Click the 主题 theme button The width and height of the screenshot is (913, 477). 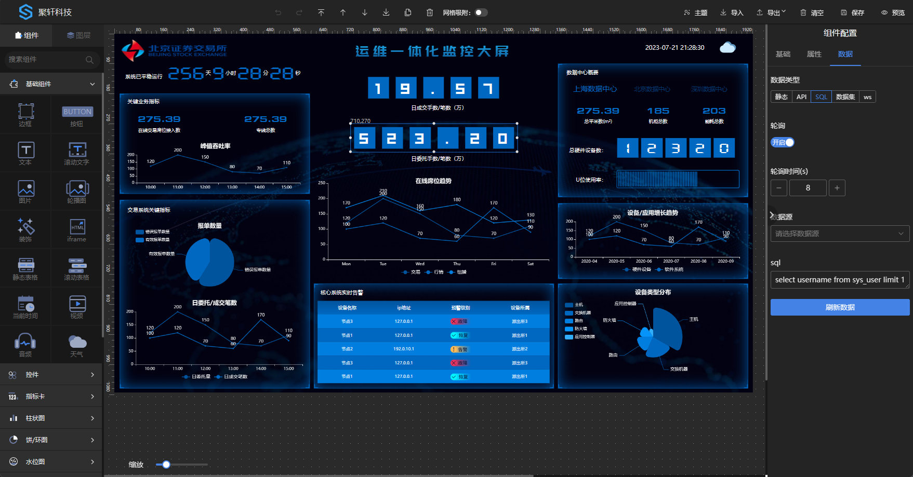[x=695, y=12]
